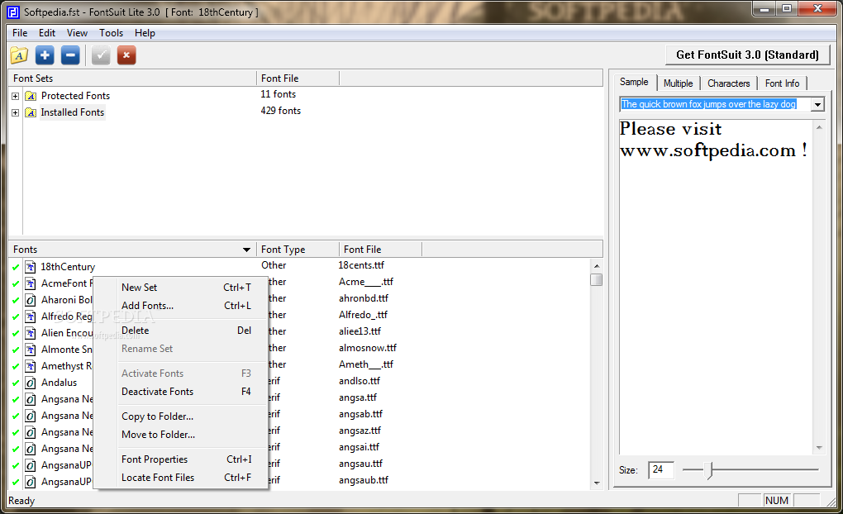Switch to the Characters tab
Image resolution: width=843 pixels, height=514 pixels.
click(x=728, y=83)
